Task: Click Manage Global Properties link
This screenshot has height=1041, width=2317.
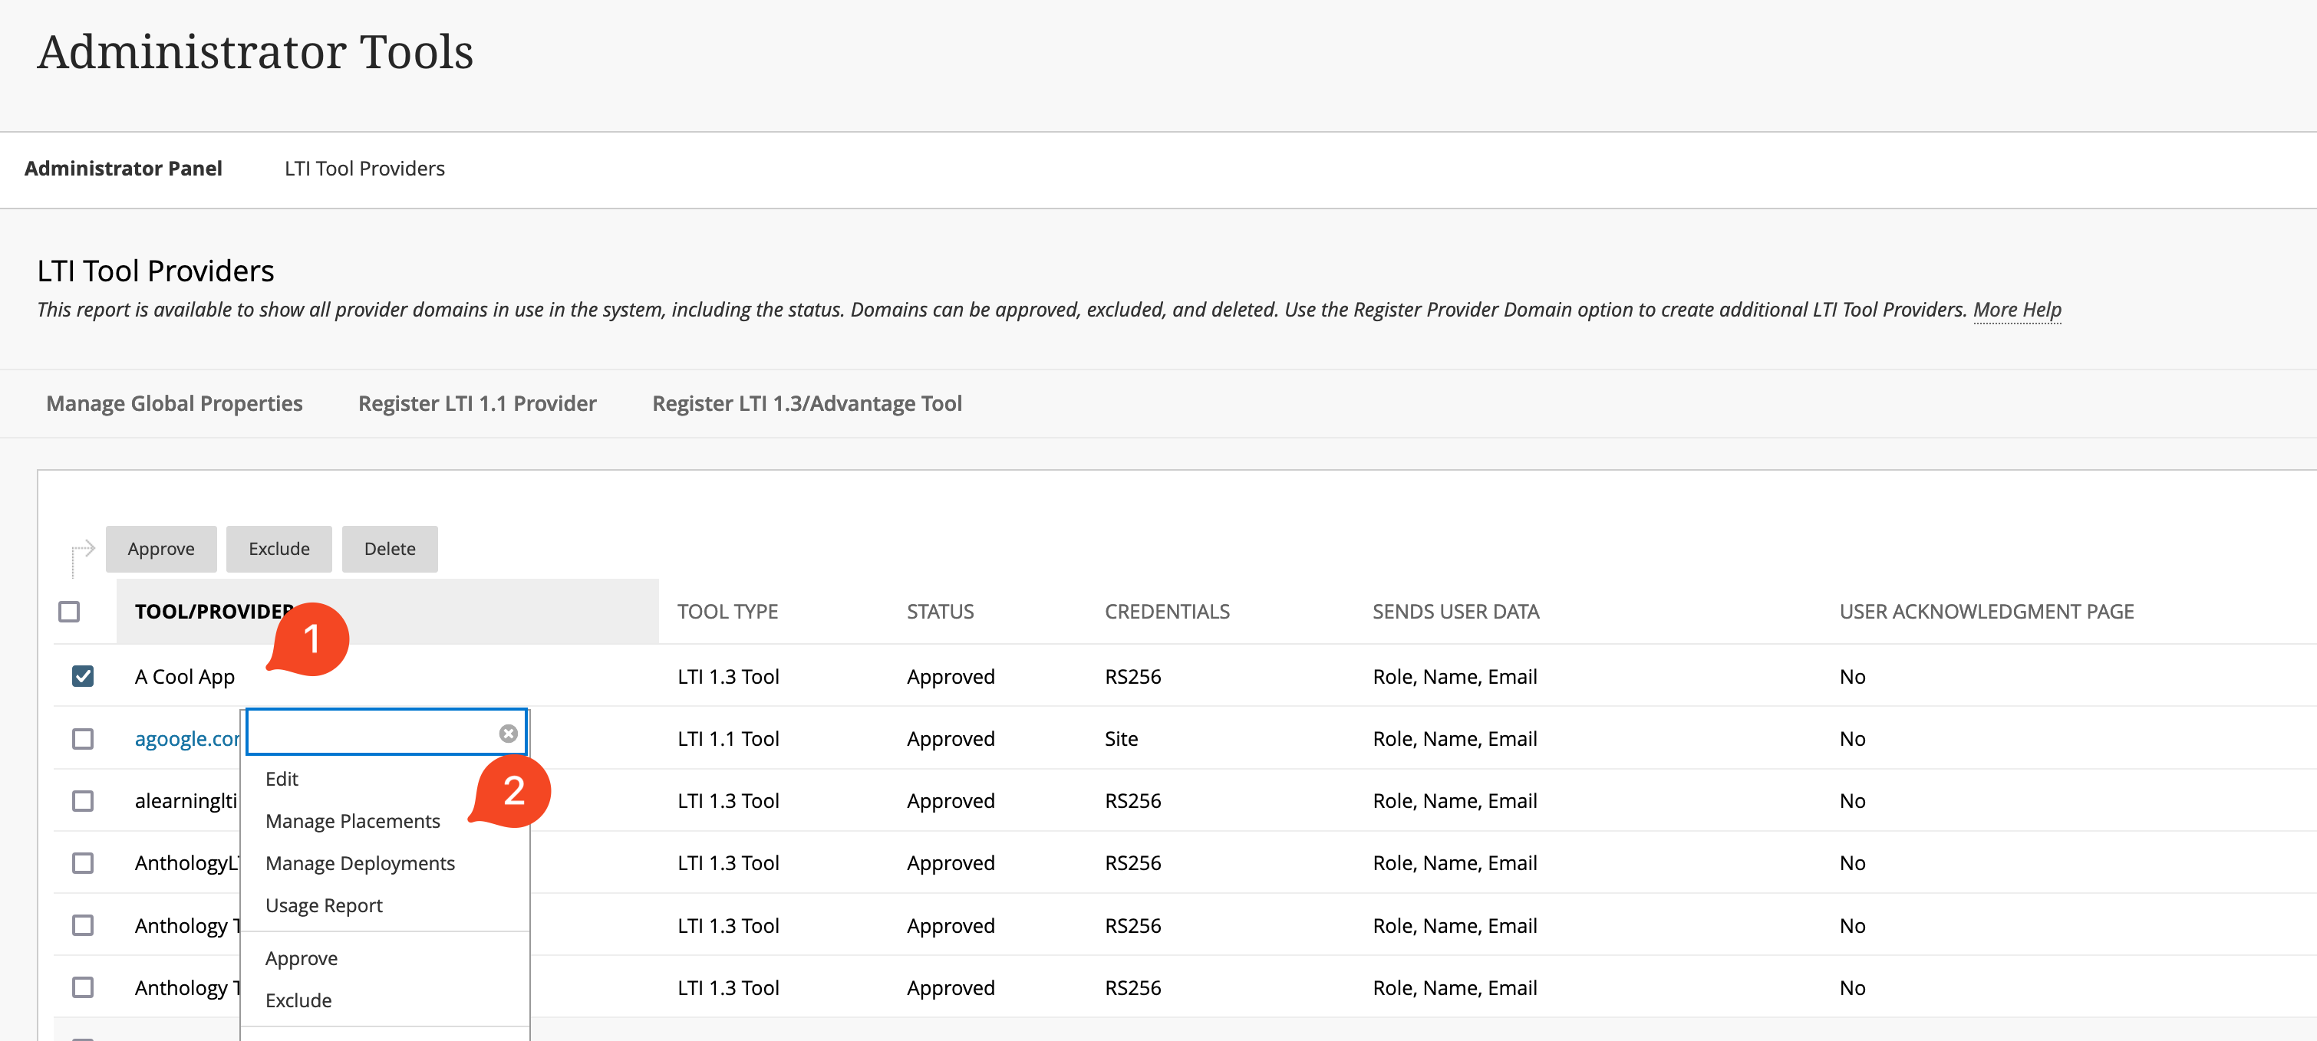Action: pyautogui.click(x=174, y=402)
